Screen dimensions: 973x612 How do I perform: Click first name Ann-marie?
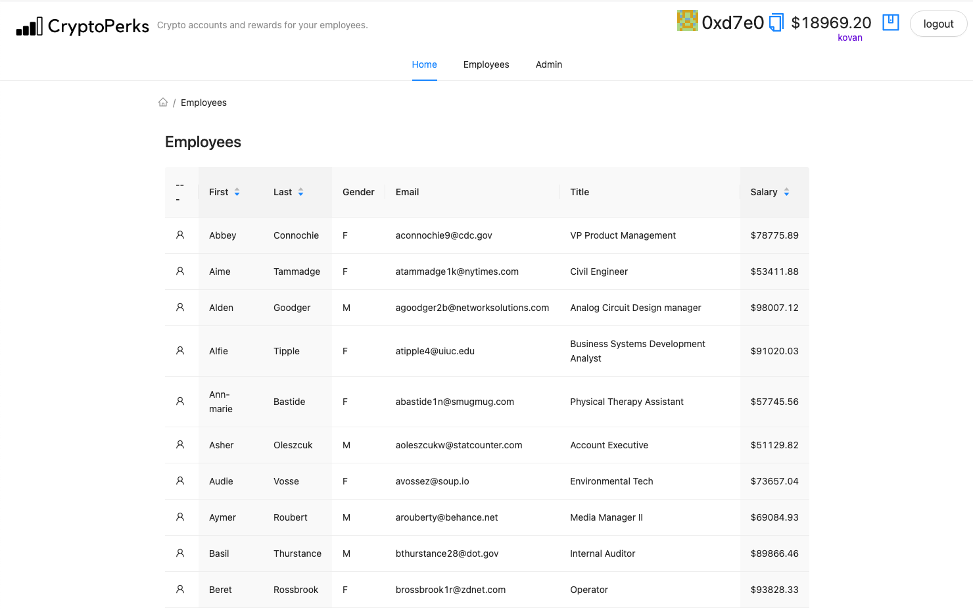[x=221, y=402]
